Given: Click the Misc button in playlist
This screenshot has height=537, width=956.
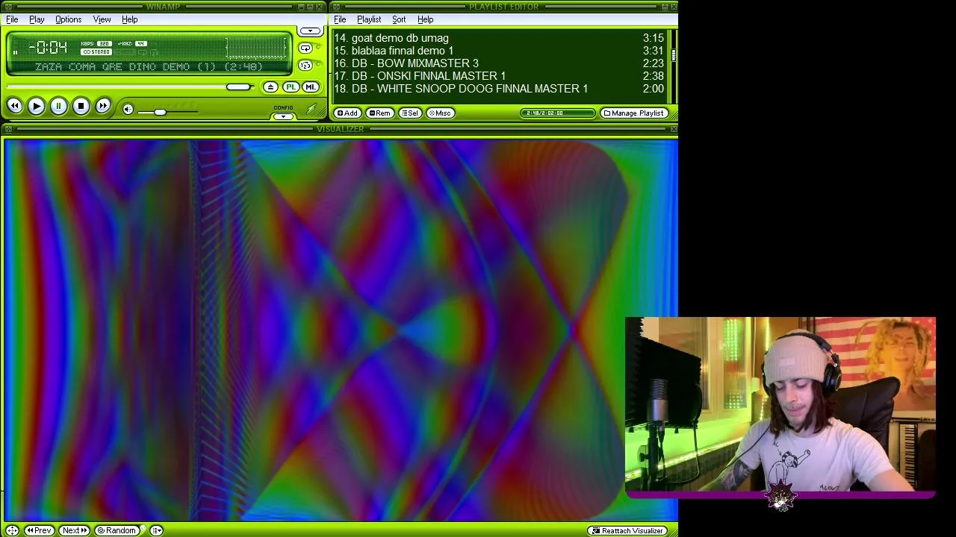Looking at the screenshot, I should pos(440,113).
